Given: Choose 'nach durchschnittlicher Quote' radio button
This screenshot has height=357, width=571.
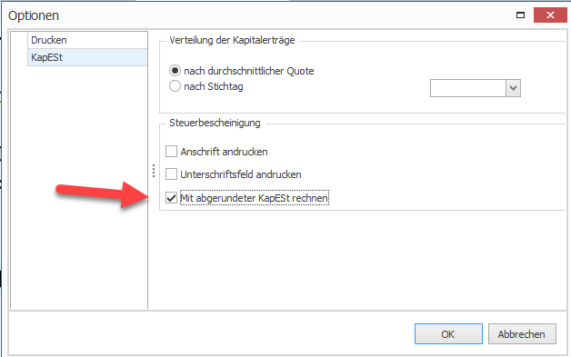Looking at the screenshot, I should pos(175,71).
